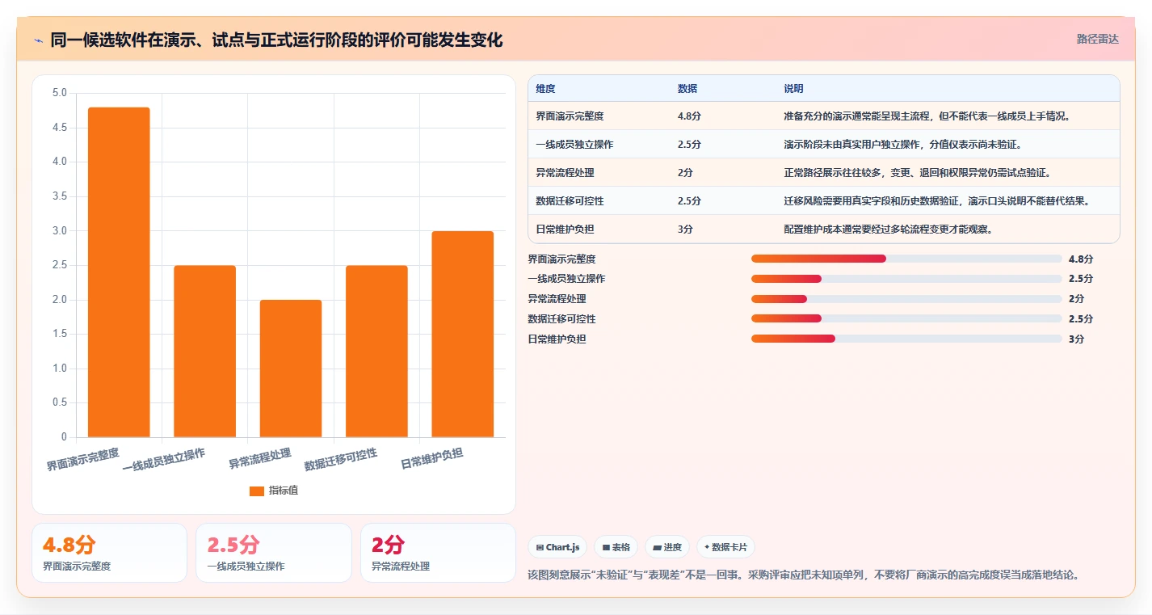Click the 数据迁移可控性 x-axis label
The image size is (1152, 615).
pos(341,459)
